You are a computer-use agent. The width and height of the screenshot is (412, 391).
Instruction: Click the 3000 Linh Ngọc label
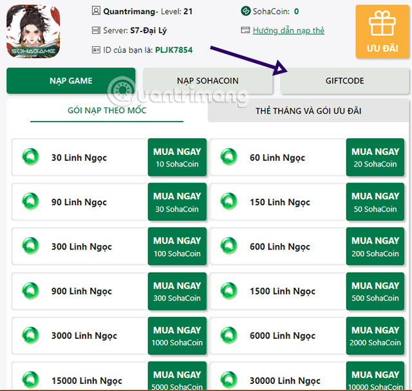(84, 336)
